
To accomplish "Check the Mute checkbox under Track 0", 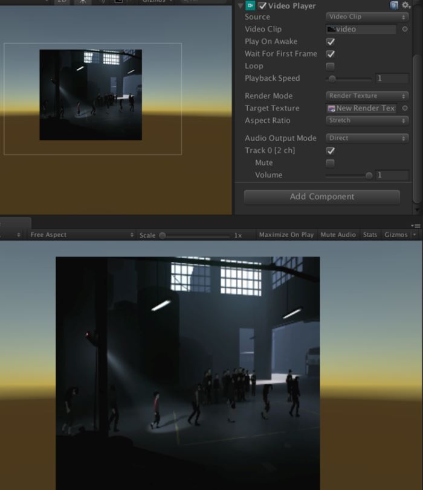I will (331, 163).
